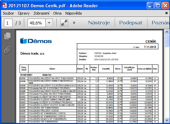The width and height of the screenshot is (170, 124).
Task: Click the vertical scrollbar down arrow
Action: (167, 120)
